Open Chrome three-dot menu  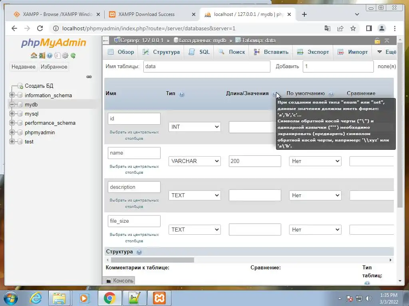[x=395, y=28]
